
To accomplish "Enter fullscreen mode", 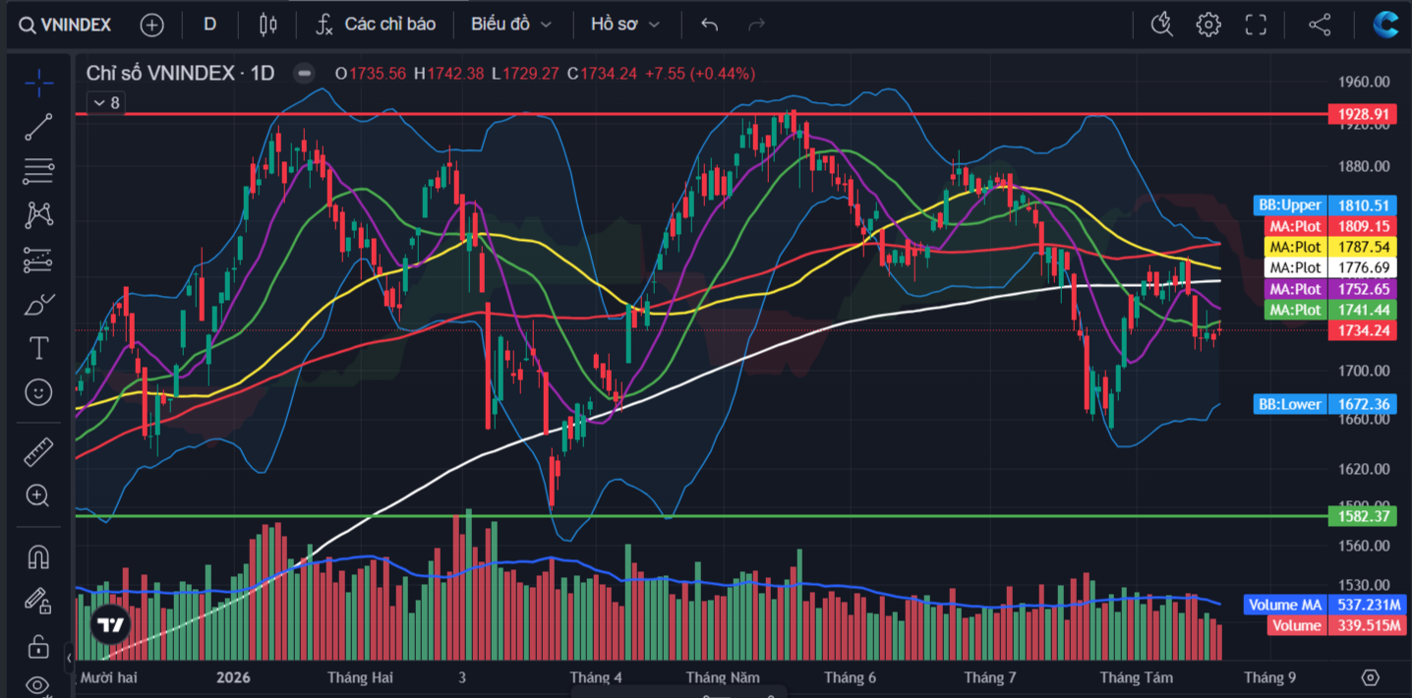I will (x=1256, y=25).
